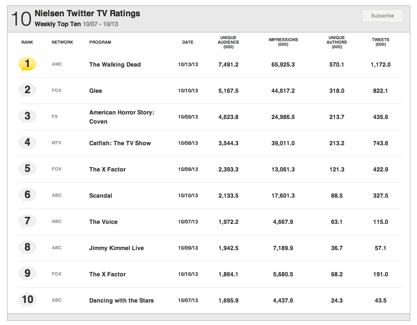Click the rank 3 speech bubble icon
Image resolution: width=417 pixels, height=325 pixels.
28,116
